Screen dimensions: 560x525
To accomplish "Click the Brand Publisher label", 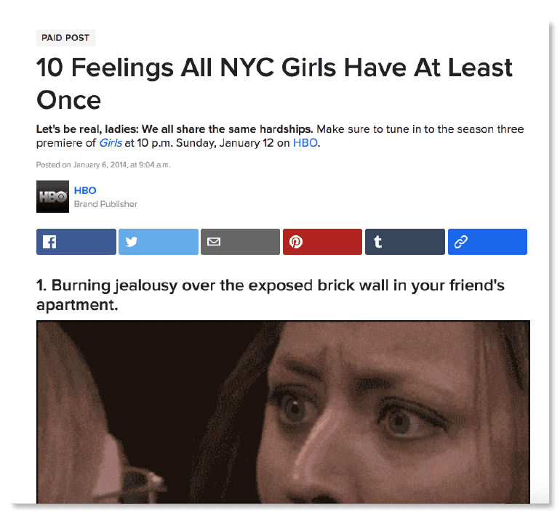I will point(105,204).
